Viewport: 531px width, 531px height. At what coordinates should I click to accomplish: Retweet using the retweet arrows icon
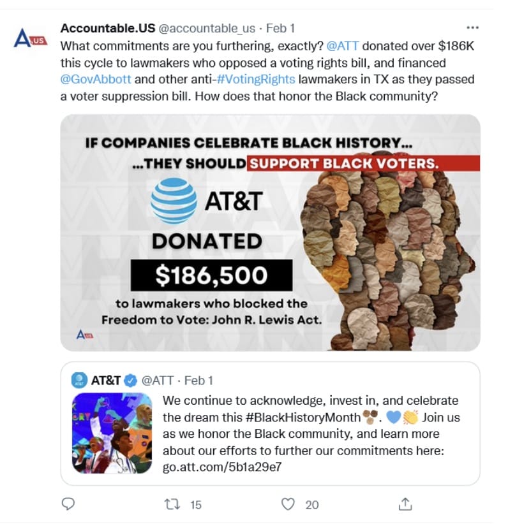pyautogui.click(x=172, y=504)
